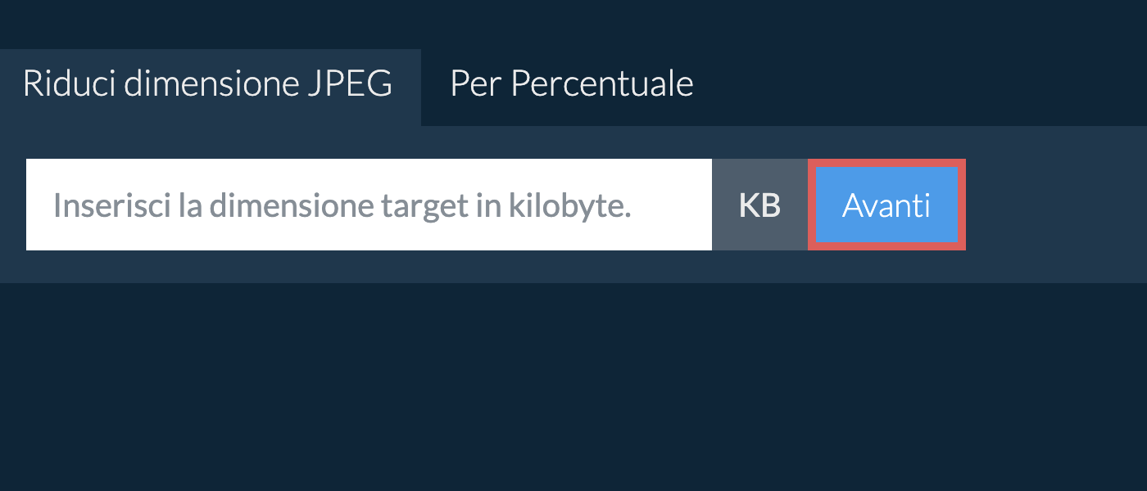The width and height of the screenshot is (1147, 491).
Task: Click the Avanti button
Action: [886, 205]
